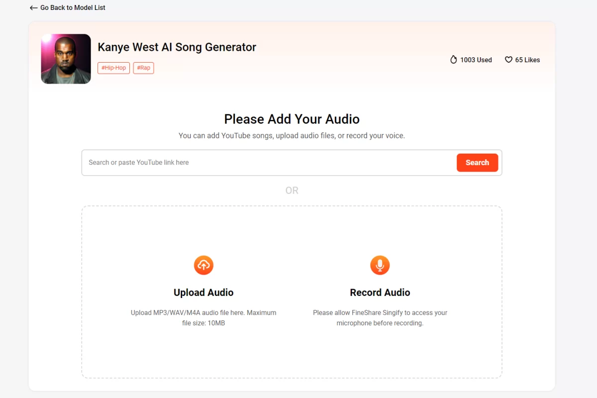597x398 pixels.
Task: Open the Kanye West model thumbnail
Action: click(66, 59)
